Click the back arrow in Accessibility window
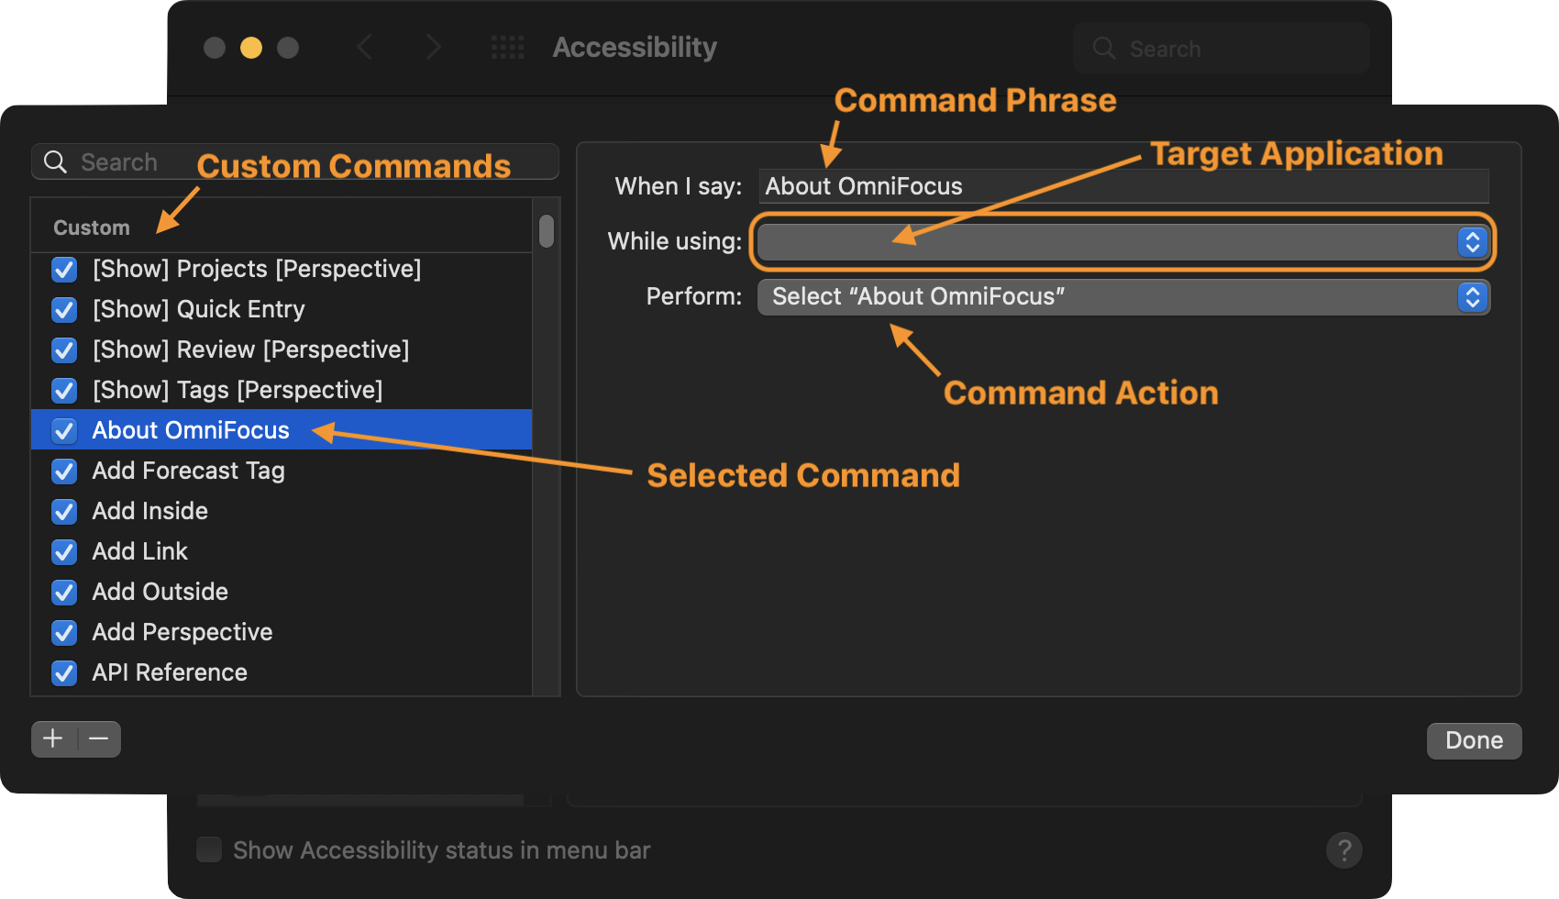 pos(365,47)
